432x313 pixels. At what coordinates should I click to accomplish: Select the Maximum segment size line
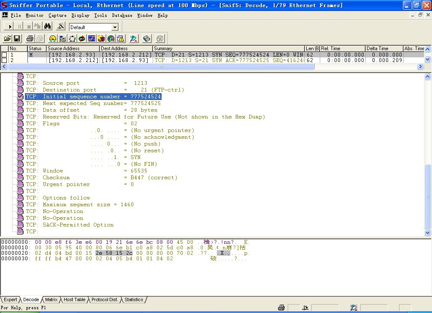(80, 205)
